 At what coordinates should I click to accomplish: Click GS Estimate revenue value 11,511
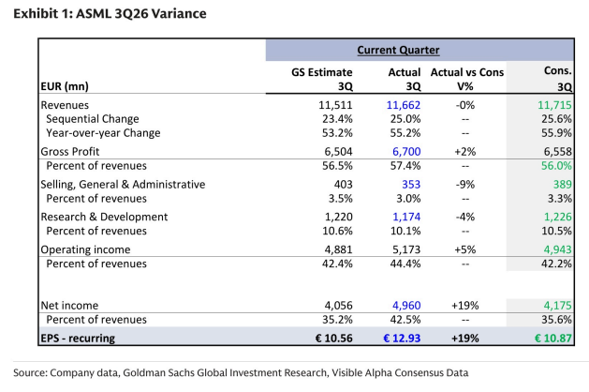click(x=335, y=105)
